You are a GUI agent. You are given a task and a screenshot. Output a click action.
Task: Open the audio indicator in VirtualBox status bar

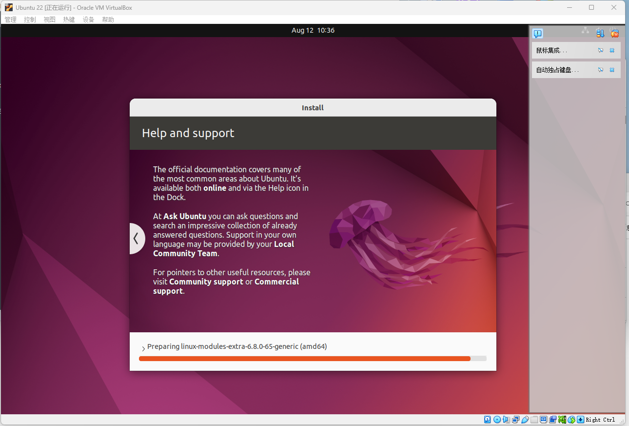(506, 420)
